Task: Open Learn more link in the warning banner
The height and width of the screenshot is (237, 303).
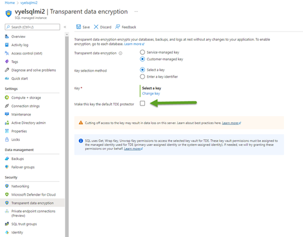Action: (x=231, y=123)
